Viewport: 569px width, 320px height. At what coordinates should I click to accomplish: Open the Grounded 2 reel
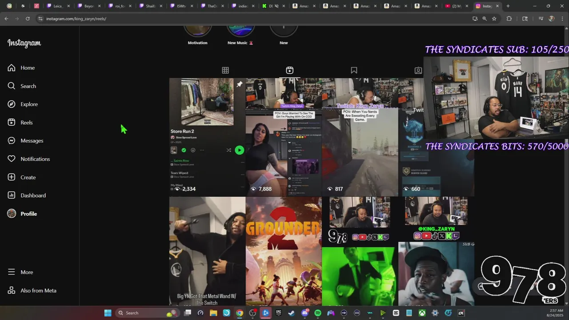(284, 251)
